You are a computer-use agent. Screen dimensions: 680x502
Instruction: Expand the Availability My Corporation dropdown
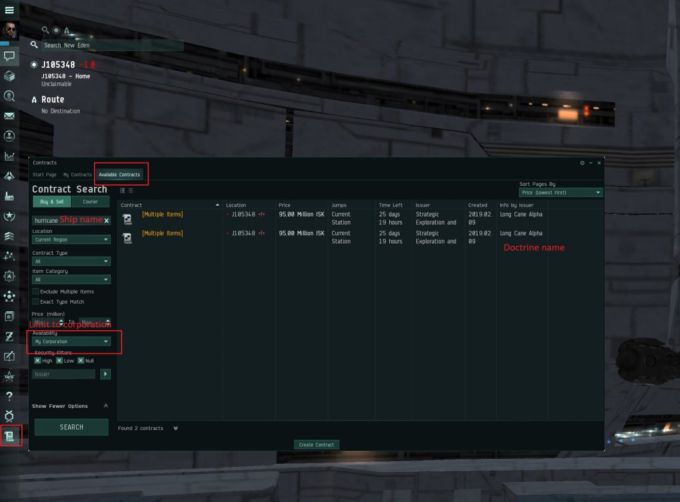pyautogui.click(x=71, y=342)
